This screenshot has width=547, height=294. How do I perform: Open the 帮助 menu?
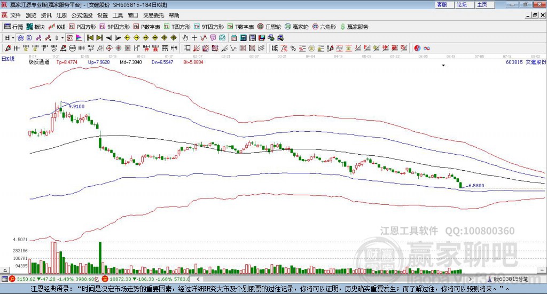coord(174,15)
